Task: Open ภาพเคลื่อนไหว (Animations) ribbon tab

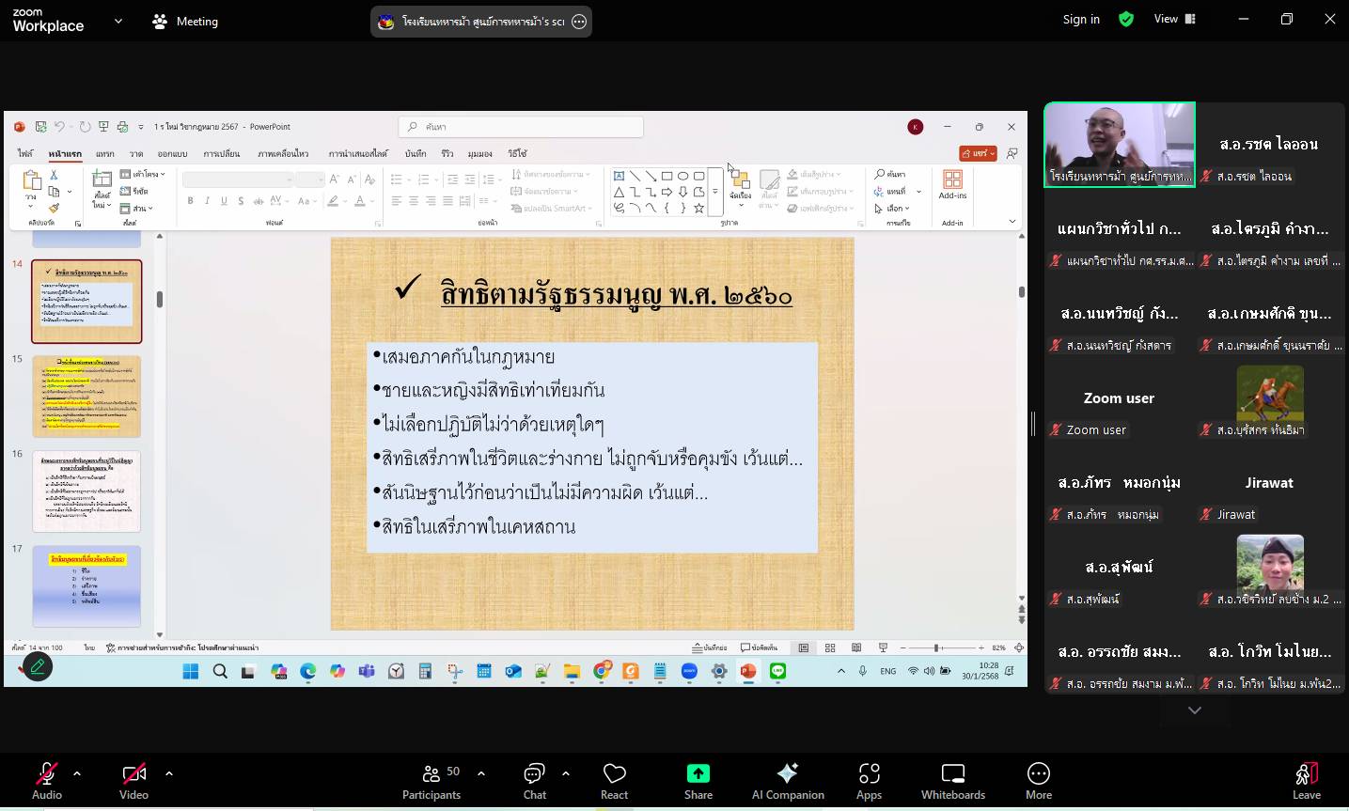Action: [283, 153]
